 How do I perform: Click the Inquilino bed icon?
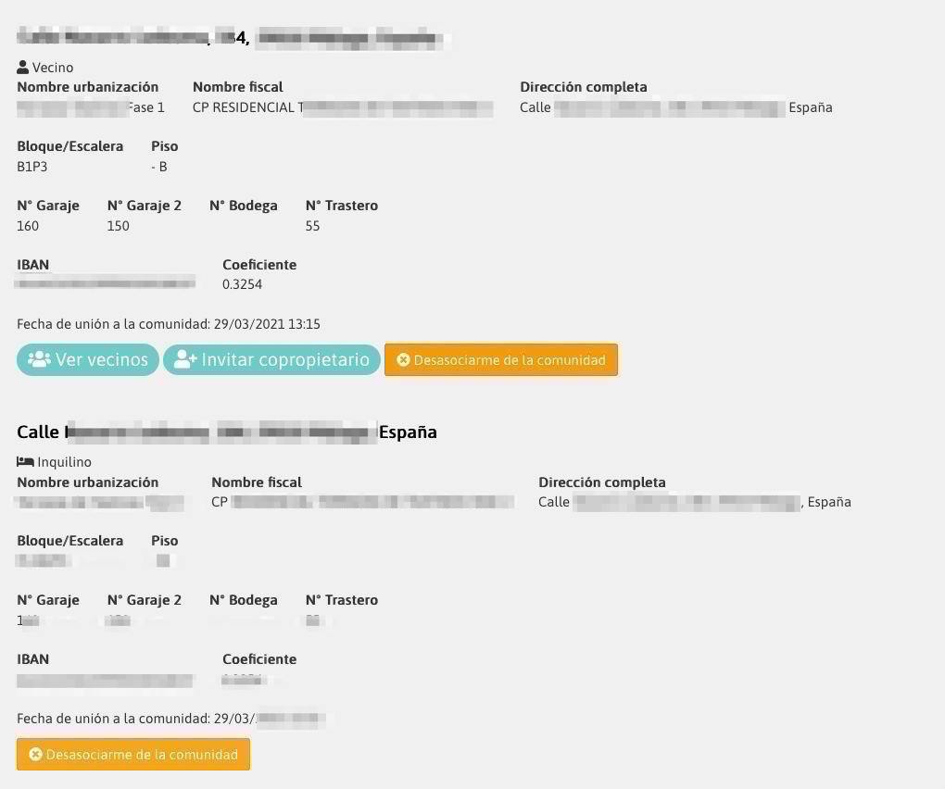(x=25, y=461)
